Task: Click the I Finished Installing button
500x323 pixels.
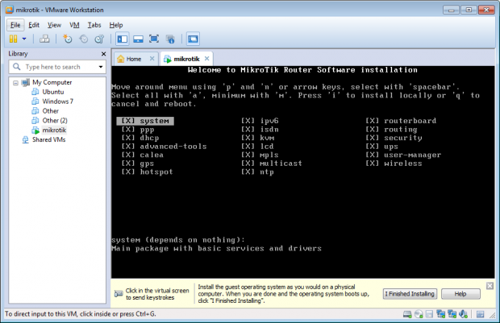Action: (x=410, y=294)
